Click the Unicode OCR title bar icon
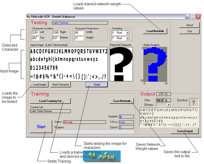Image resolution: width=204 pixels, height=164 pixels. point(29,16)
